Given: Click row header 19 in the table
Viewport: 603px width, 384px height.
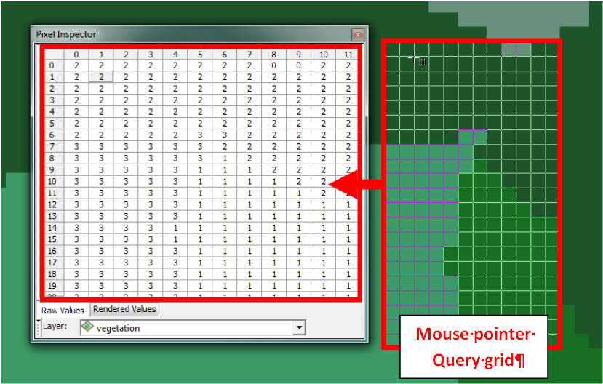Looking at the screenshot, I should (x=52, y=286).
